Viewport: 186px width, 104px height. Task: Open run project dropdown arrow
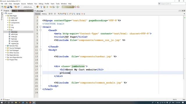click(x=49, y=7)
